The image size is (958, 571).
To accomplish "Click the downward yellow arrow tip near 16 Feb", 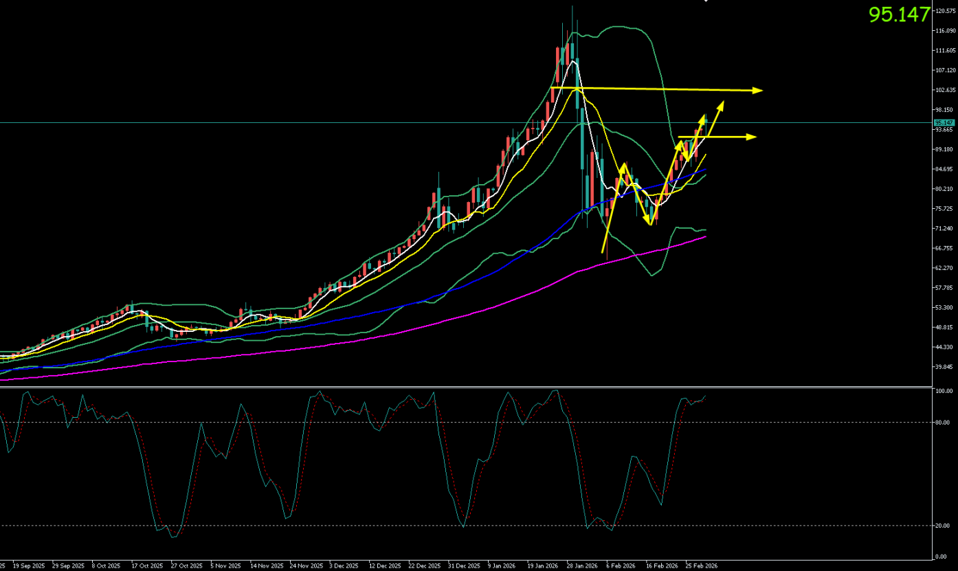I will click(x=647, y=221).
